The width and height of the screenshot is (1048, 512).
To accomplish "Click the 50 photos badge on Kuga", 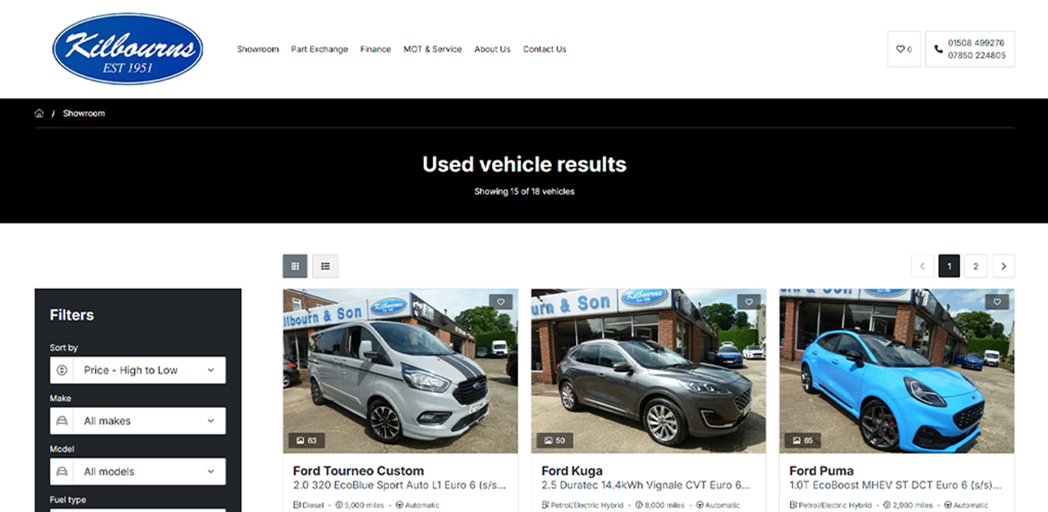I will pyautogui.click(x=555, y=440).
